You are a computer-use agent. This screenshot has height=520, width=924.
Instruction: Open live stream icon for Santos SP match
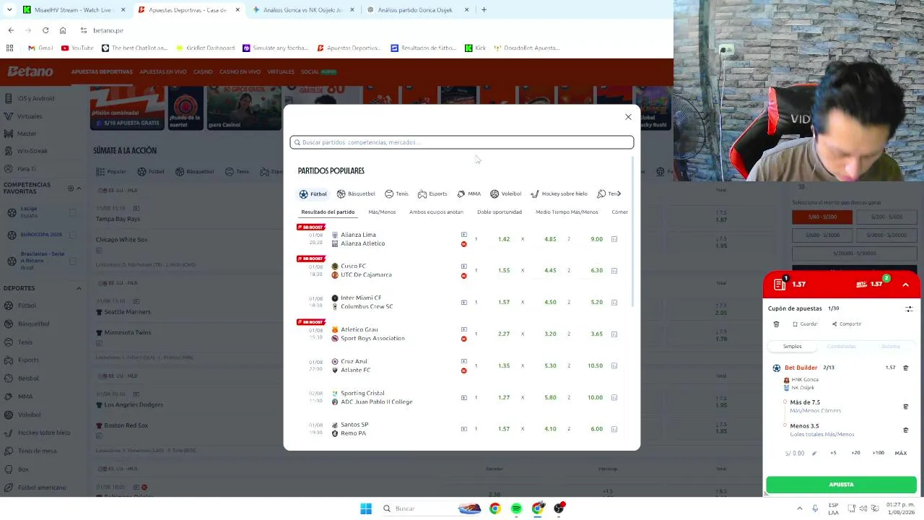[x=463, y=429]
